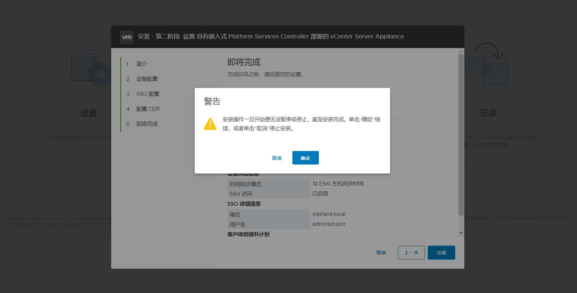Click the 用户名 row label
This screenshot has height=293, width=577.
click(x=237, y=224)
